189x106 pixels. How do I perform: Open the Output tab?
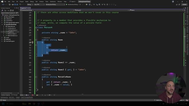[x=18, y=97]
